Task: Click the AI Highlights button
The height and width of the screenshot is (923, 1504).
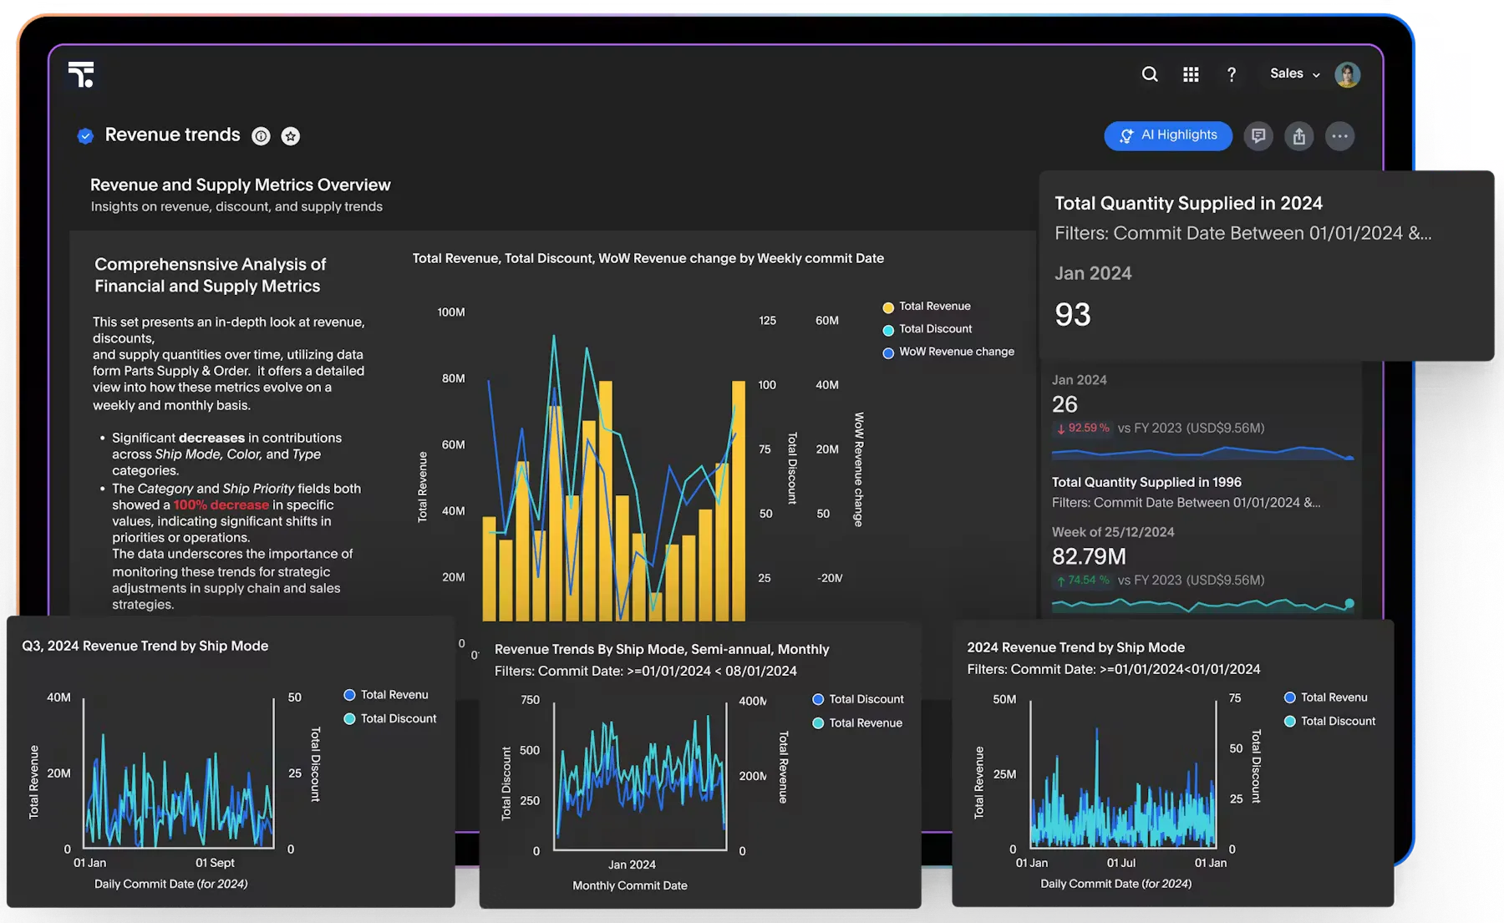Action: (1168, 135)
